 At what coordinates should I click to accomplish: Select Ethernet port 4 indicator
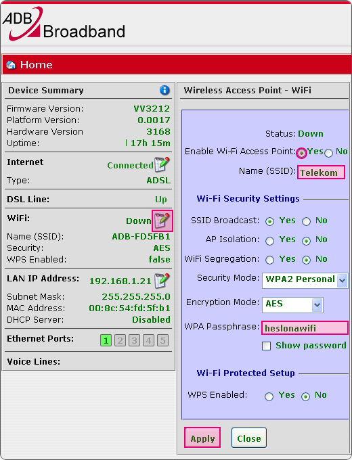148,340
